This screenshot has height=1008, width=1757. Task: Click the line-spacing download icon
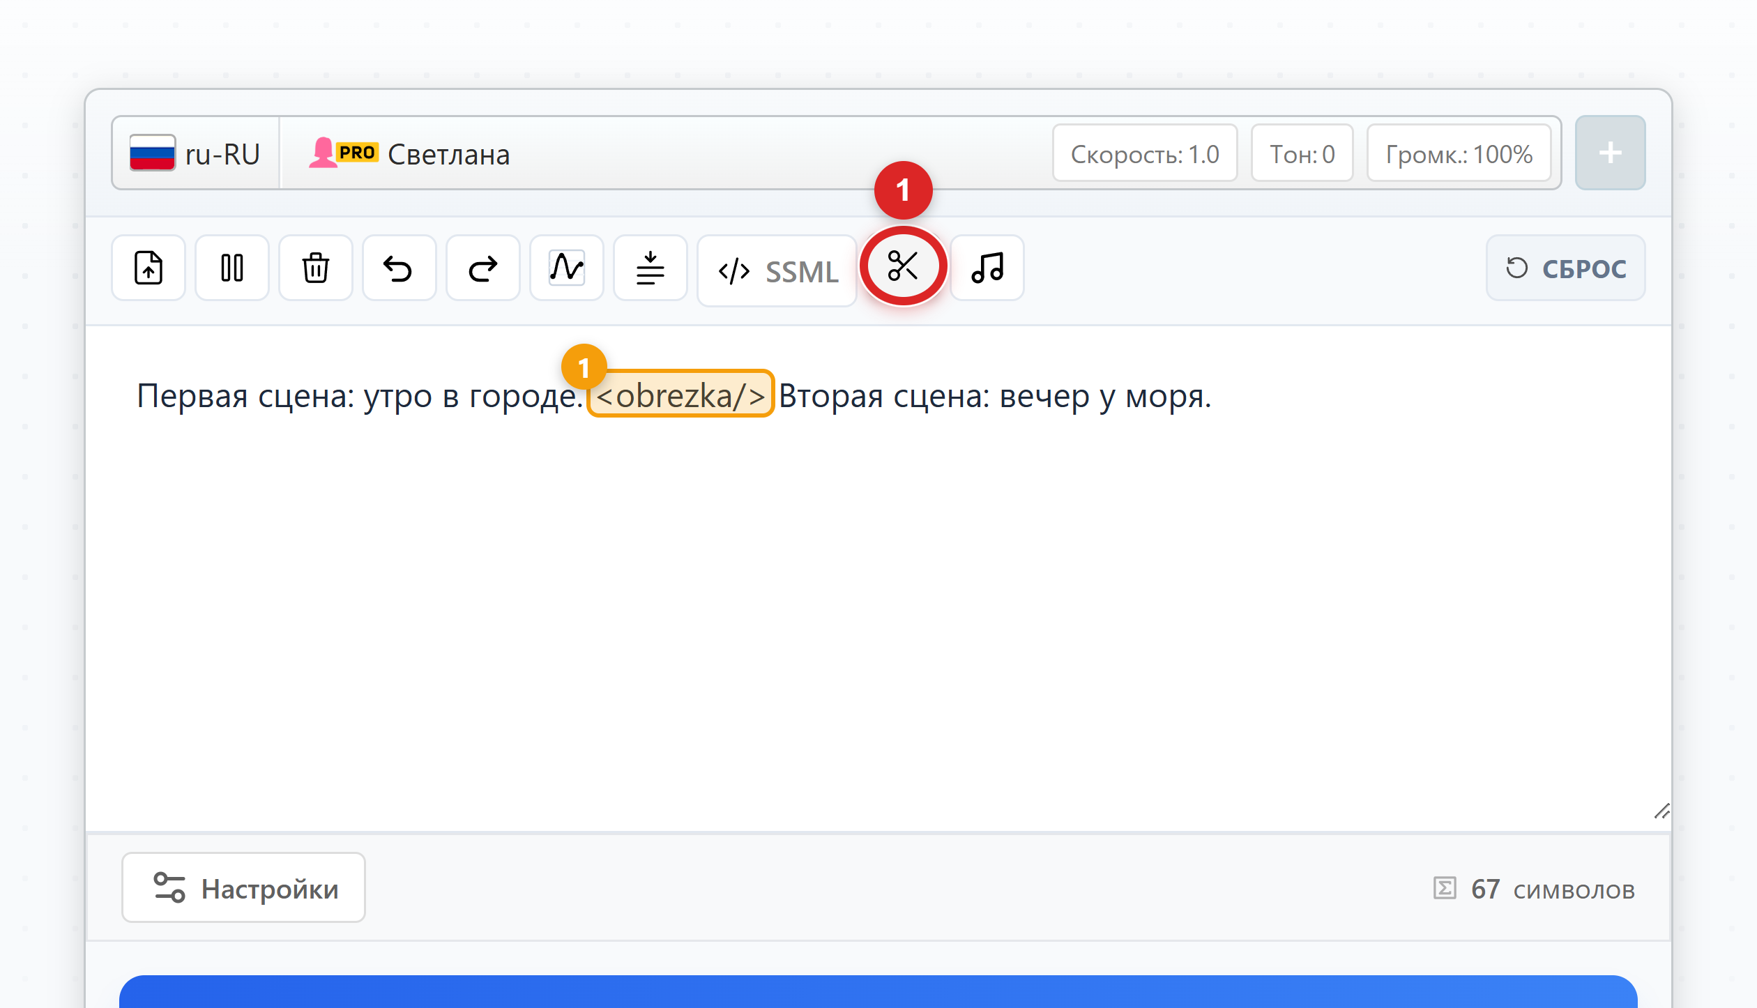click(651, 268)
